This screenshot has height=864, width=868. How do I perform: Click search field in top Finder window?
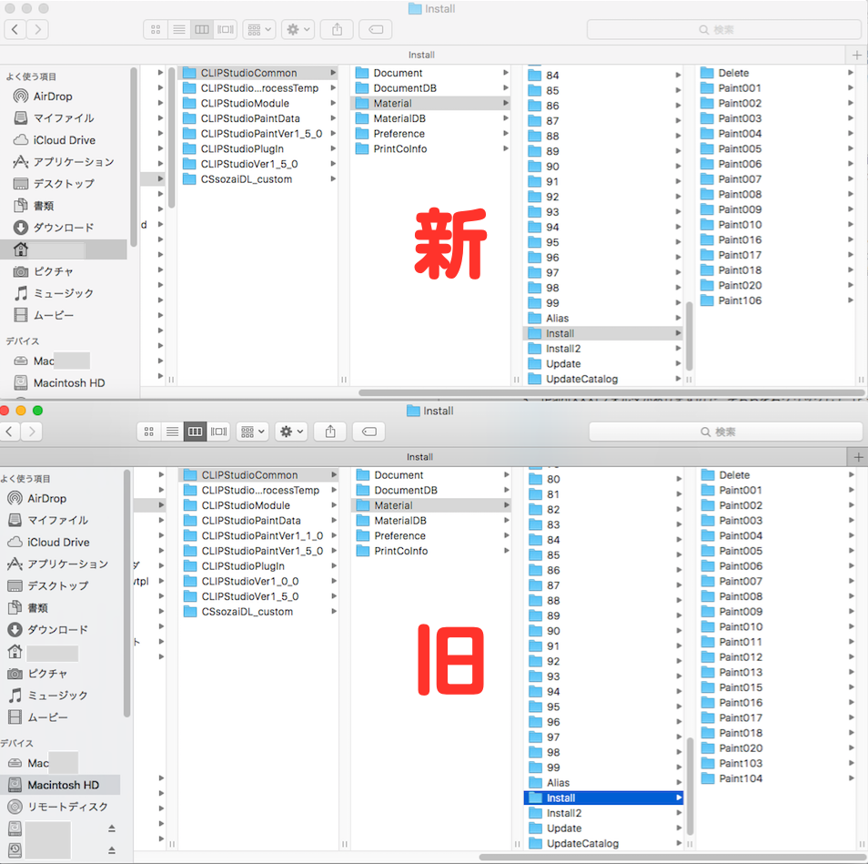[723, 29]
